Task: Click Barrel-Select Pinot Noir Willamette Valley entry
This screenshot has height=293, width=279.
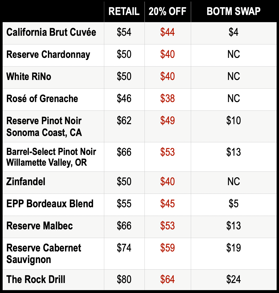Action: click(x=51, y=157)
